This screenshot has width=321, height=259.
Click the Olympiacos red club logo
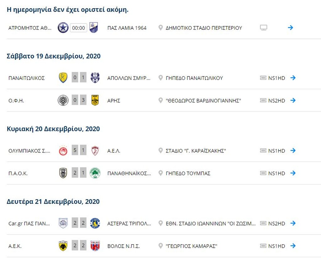pos(63,151)
